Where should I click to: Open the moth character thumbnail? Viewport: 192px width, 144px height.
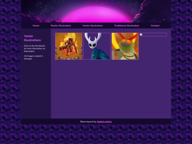[125, 46]
